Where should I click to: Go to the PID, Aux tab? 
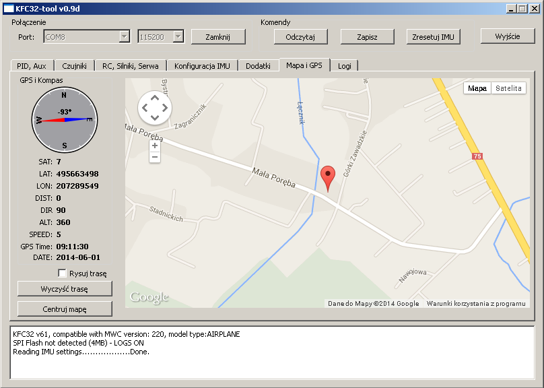click(x=32, y=65)
